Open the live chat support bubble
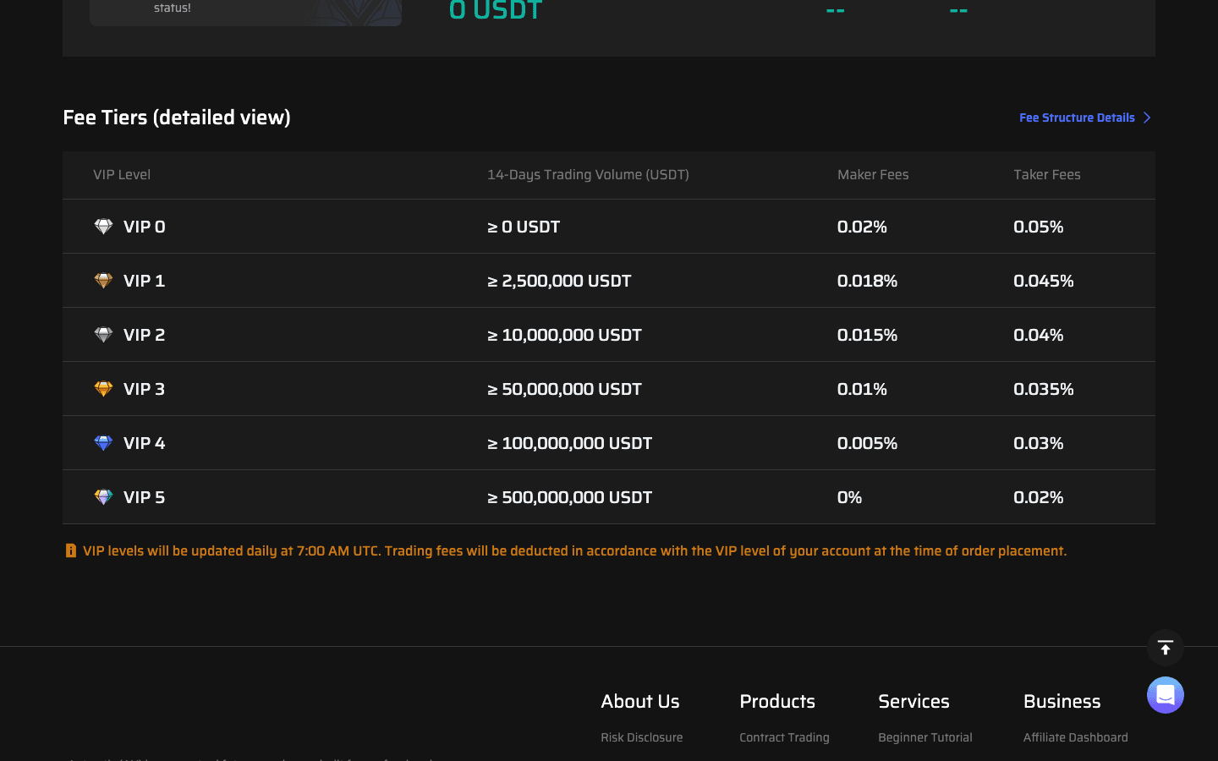1218x761 pixels. [x=1166, y=695]
